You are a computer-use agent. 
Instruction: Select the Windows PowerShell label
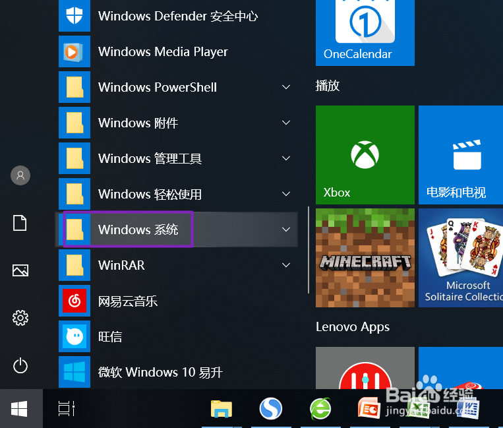click(158, 87)
